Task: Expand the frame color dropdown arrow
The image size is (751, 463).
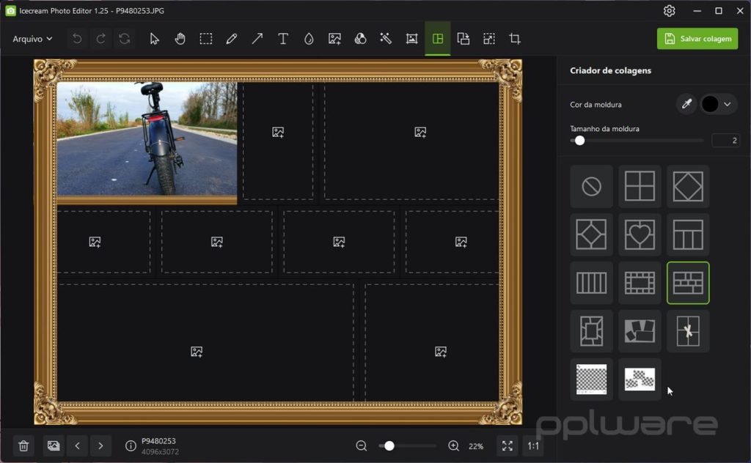Action: (727, 104)
